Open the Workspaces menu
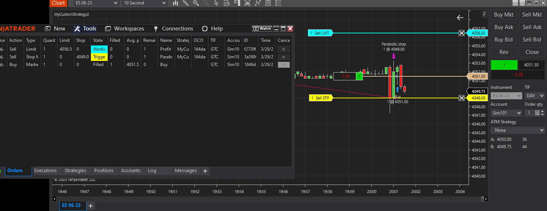Viewport: 547px width, 211px height. pyautogui.click(x=125, y=29)
